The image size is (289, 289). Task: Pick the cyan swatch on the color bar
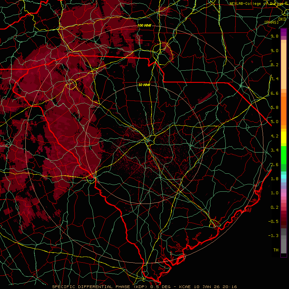point(284,176)
